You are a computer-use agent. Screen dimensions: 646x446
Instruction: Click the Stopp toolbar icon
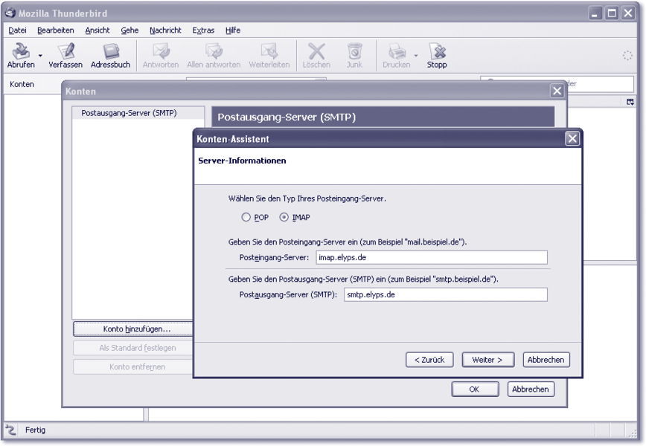(437, 52)
